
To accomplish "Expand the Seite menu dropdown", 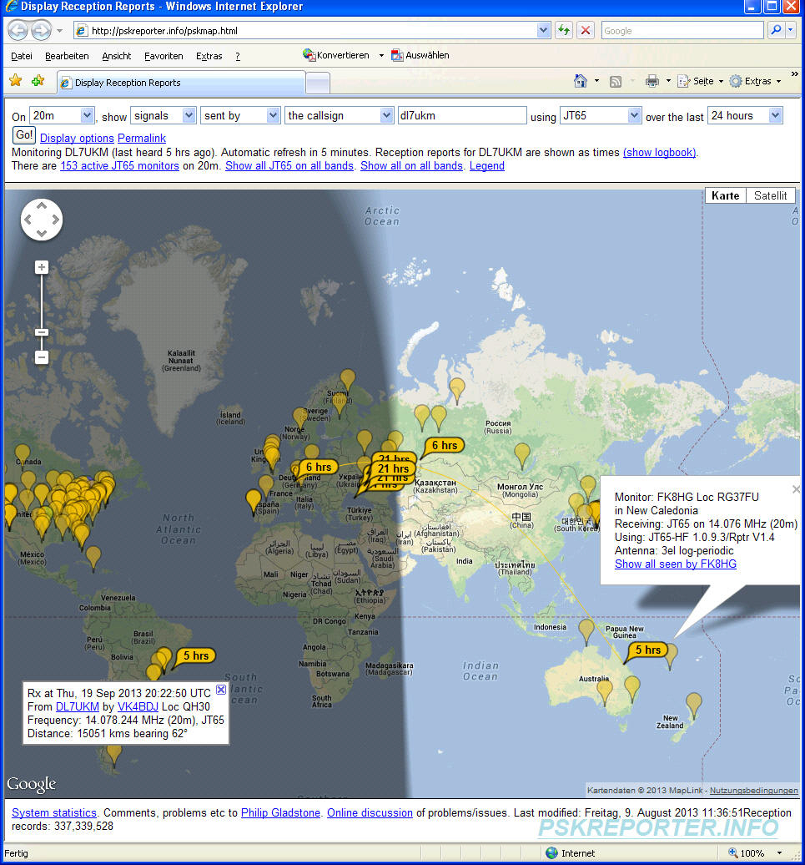I will (x=721, y=82).
